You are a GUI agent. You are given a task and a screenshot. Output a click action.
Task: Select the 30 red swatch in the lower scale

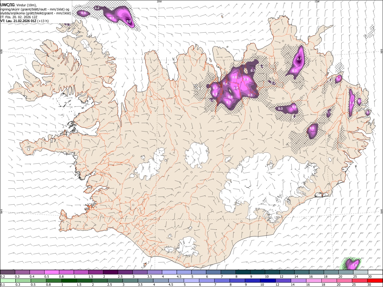(375, 280)
